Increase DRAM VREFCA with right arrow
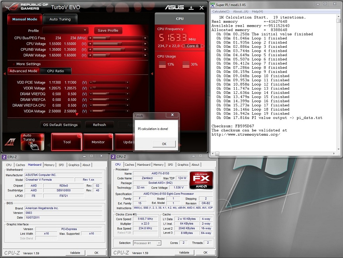The width and height of the screenshot is (343, 258). point(127,100)
